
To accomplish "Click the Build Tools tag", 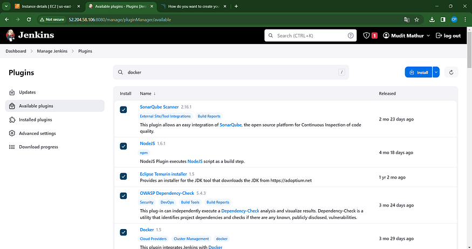I will tap(190, 202).
